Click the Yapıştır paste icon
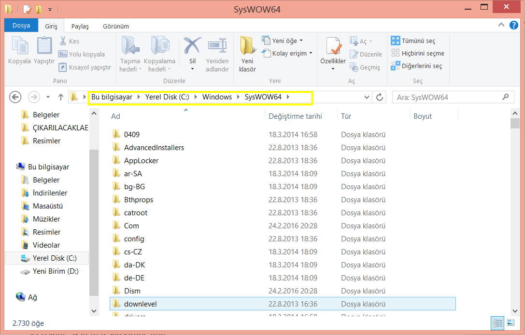The height and width of the screenshot is (335, 525). coord(44,46)
